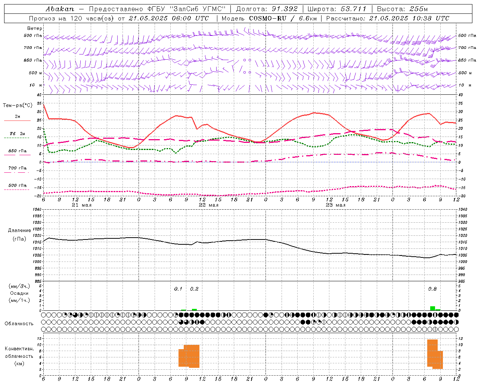Image resolution: width=478 pixels, height=382 pixels.
Task: Select the 'Предоставлено ФГБУ "ЗапСиб УГМС"' provider text
Action: pos(157,9)
